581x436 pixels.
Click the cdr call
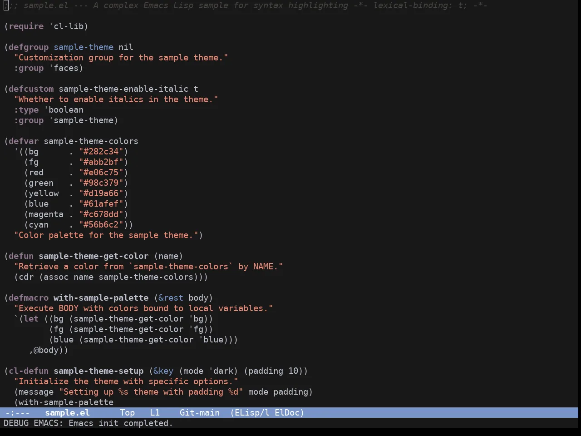tap(26, 277)
